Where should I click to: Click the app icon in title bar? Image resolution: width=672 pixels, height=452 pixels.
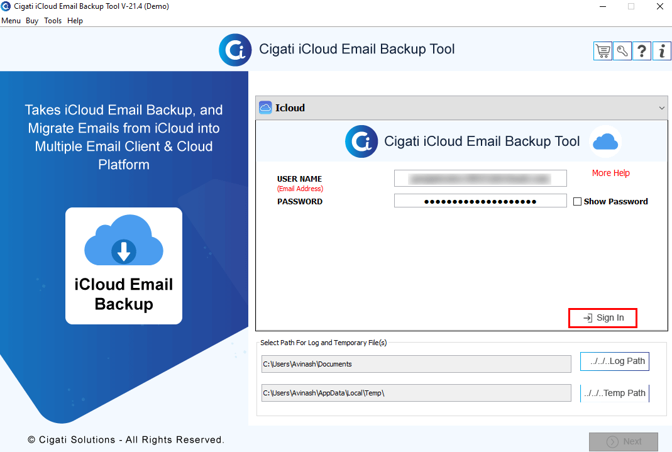pos(6,6)
